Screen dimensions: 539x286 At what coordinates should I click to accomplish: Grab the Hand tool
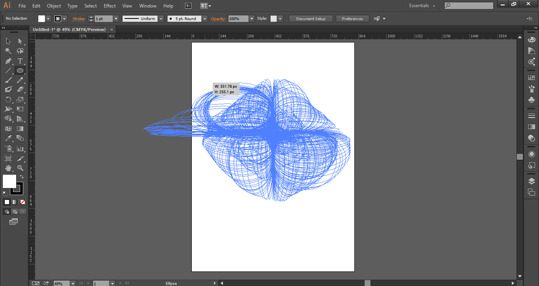[x=9, y=168]
